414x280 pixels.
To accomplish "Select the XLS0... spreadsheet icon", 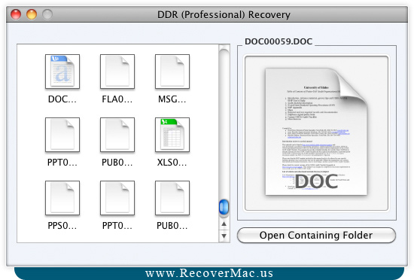I will point(172,135).
